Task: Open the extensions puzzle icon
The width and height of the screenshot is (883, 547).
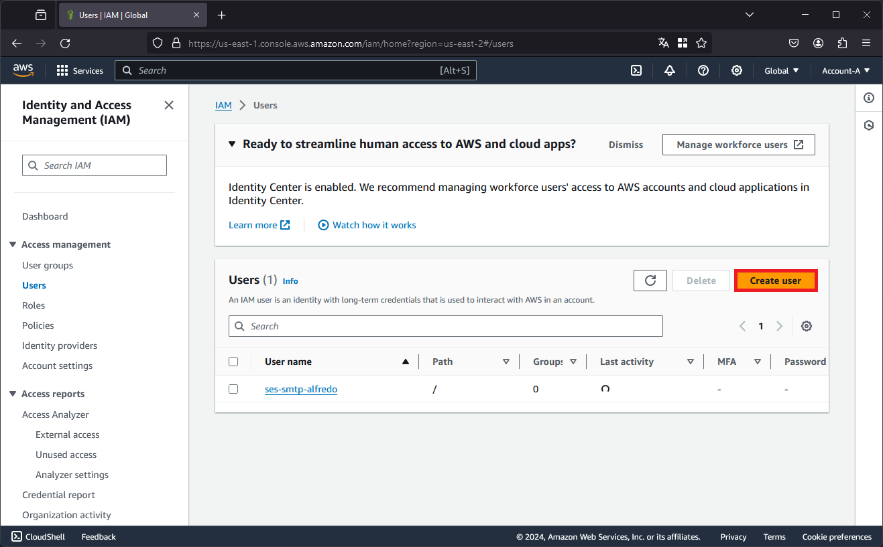Action: click(x=843, y=43)
